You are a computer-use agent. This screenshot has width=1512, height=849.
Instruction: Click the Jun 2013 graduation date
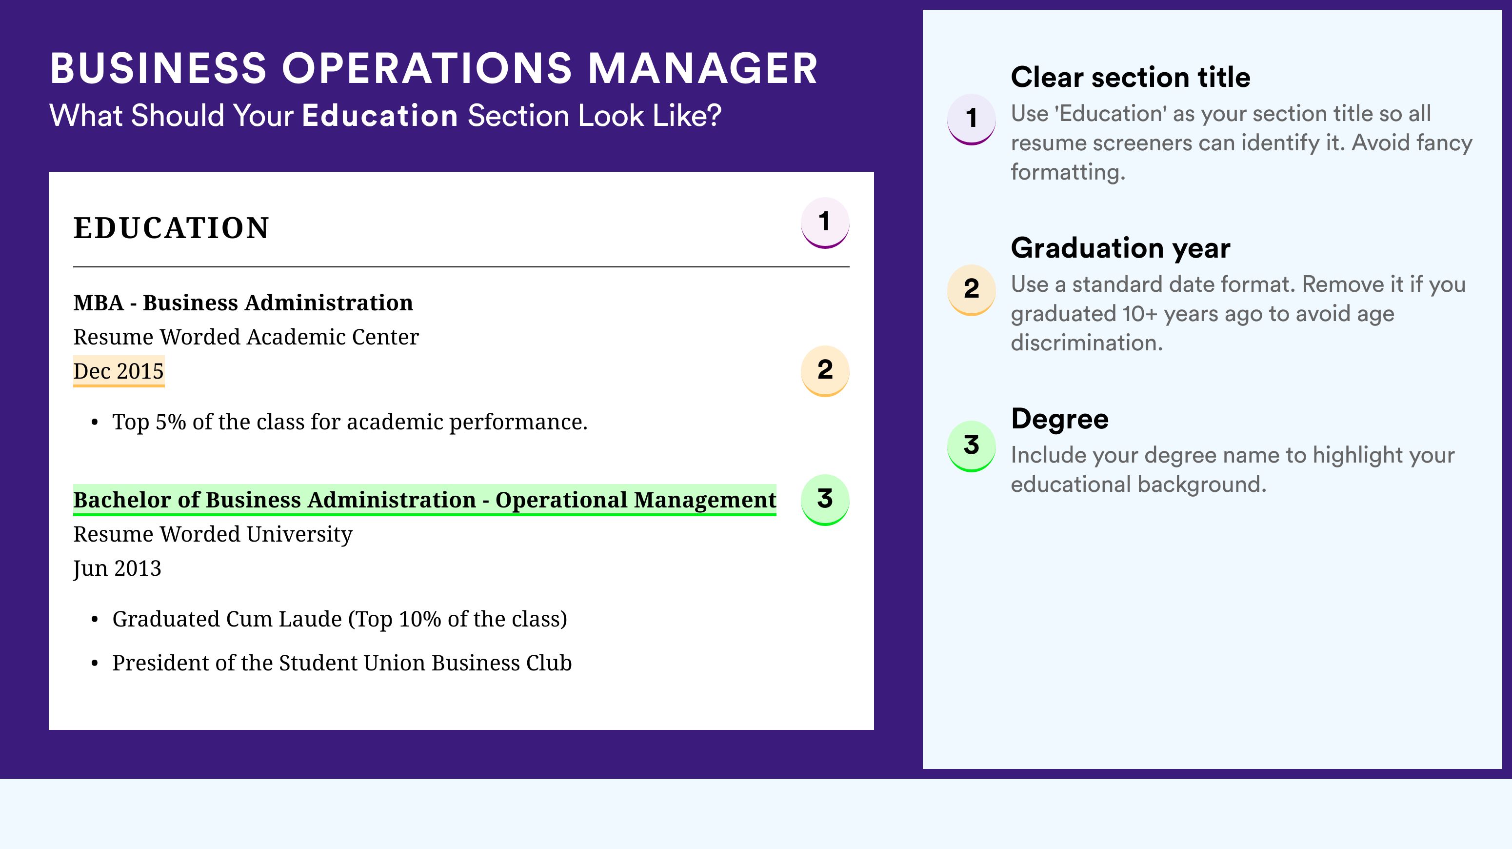[x=117, y=568]
